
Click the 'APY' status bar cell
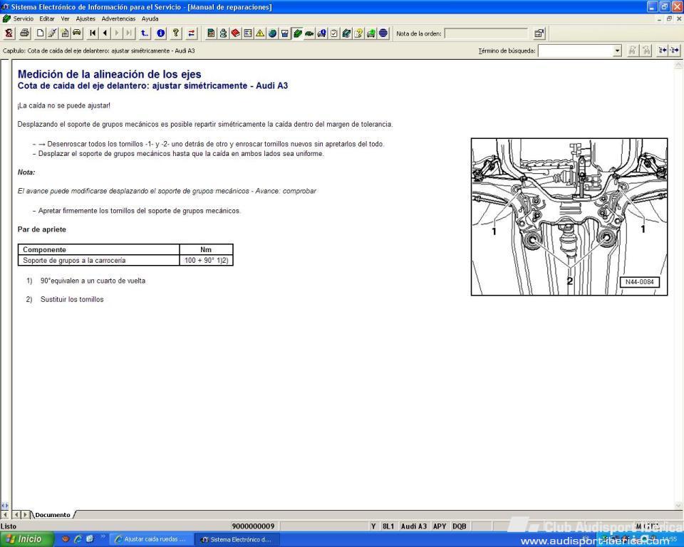(x=440, y=526)
